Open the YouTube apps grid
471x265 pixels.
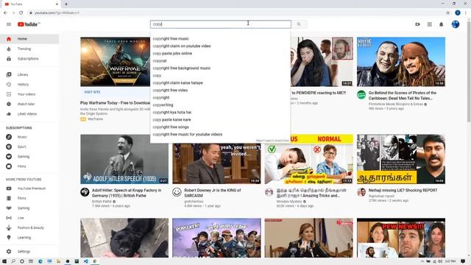click(x=430, y=24)
